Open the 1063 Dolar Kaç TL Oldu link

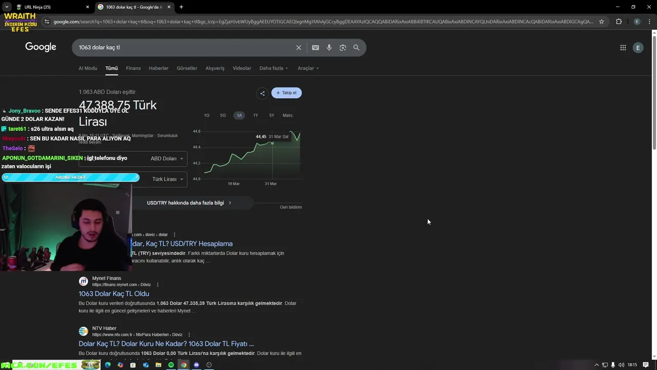tap(114, 294)
